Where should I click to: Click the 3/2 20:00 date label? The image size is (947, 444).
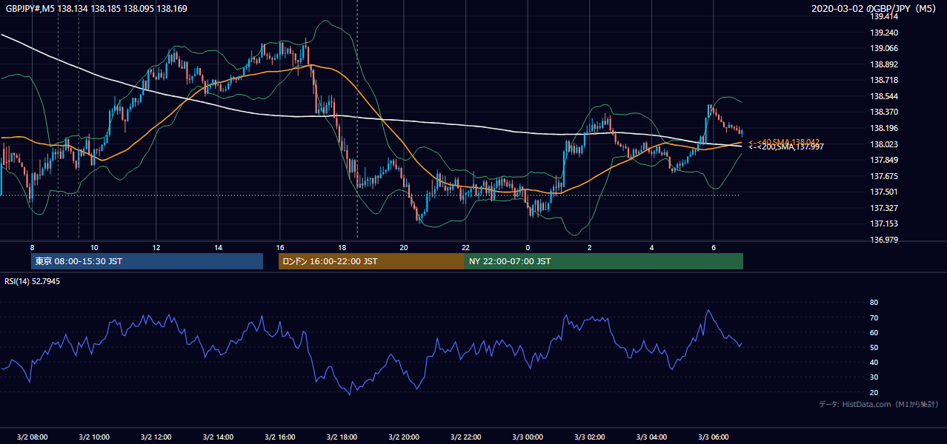(x=404, y=437)
